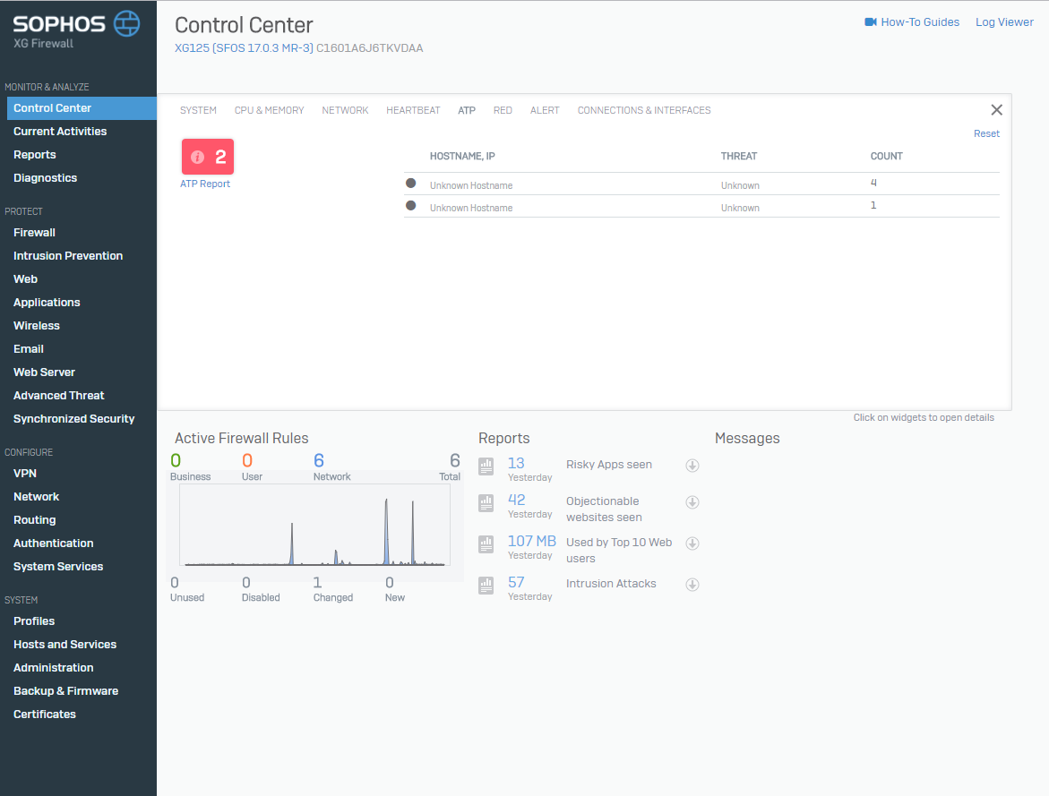Screen dimensions: 1049x796
Task: Click the 107 MB usage value
Action: 532,541
